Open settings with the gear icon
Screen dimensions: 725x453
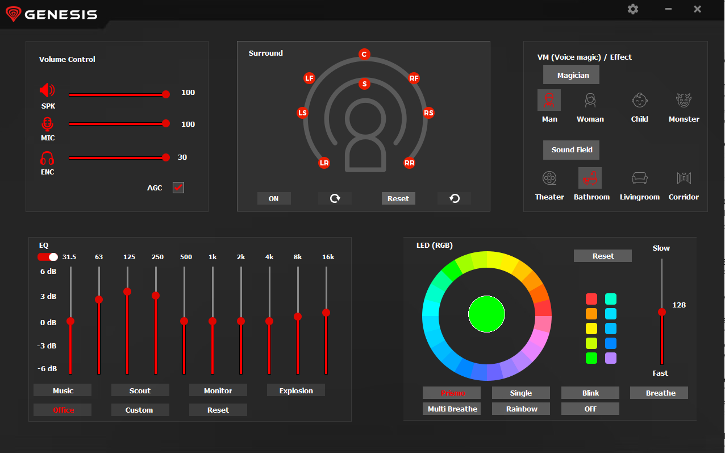click(633, 9)
